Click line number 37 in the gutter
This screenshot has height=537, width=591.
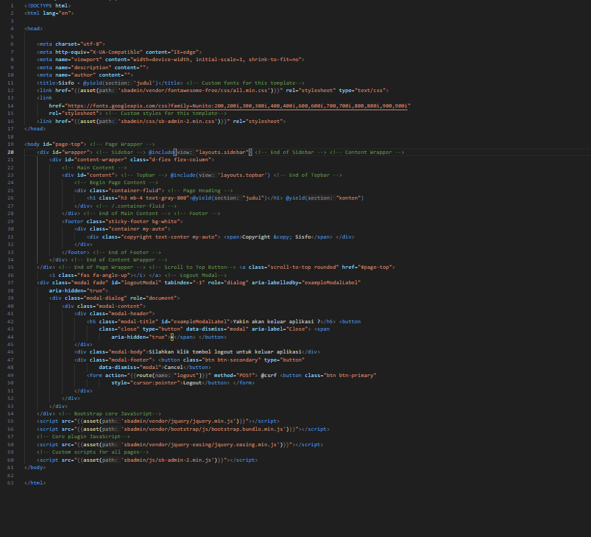coord(11,283)
